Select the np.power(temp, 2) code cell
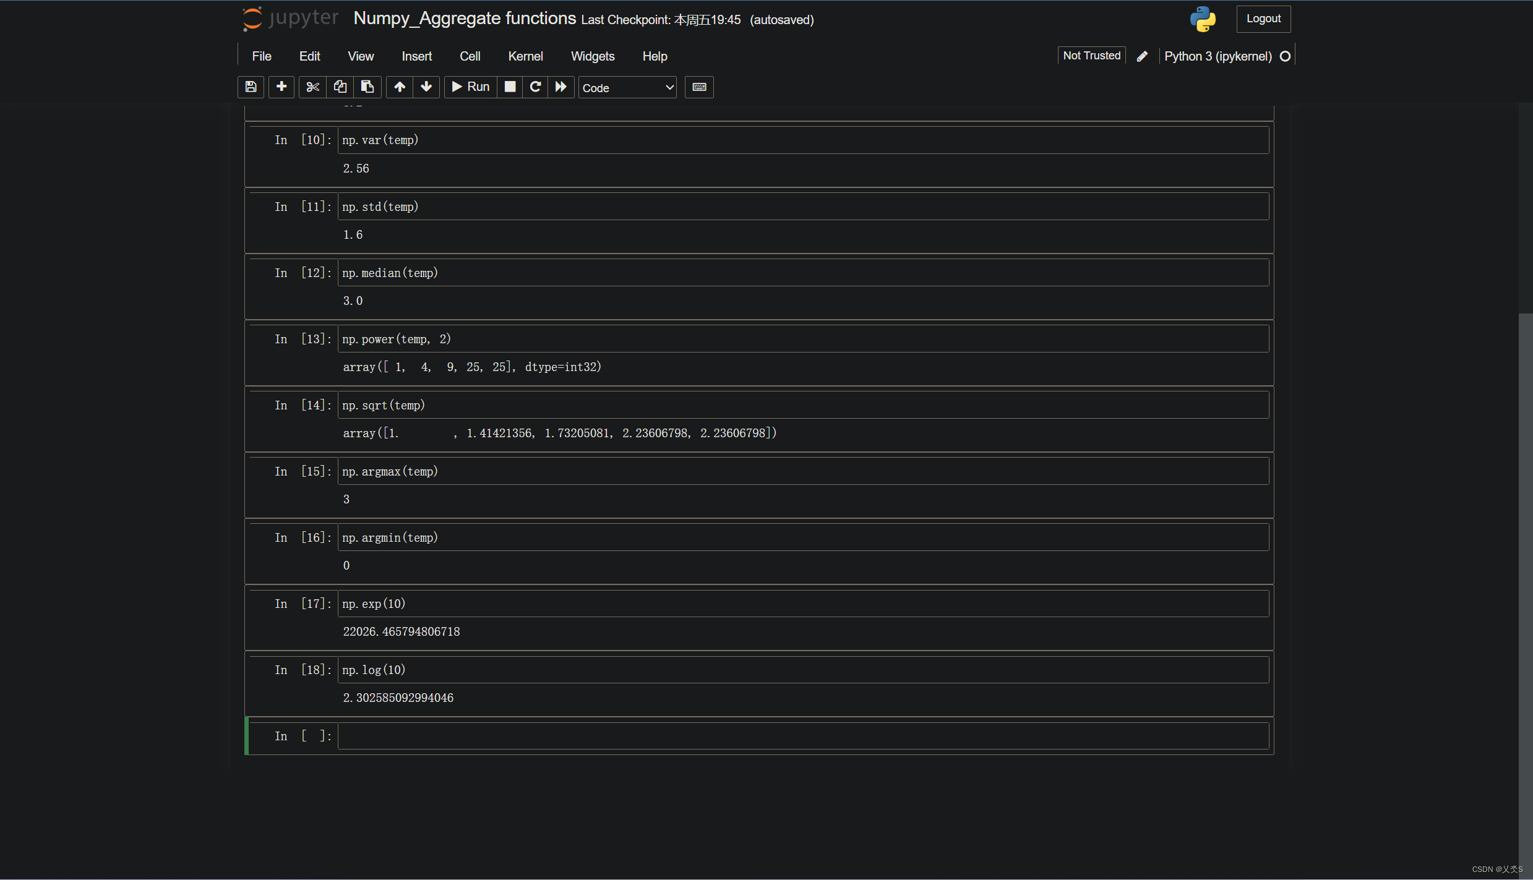The image size is (1533, 880). tap(803, 339)
